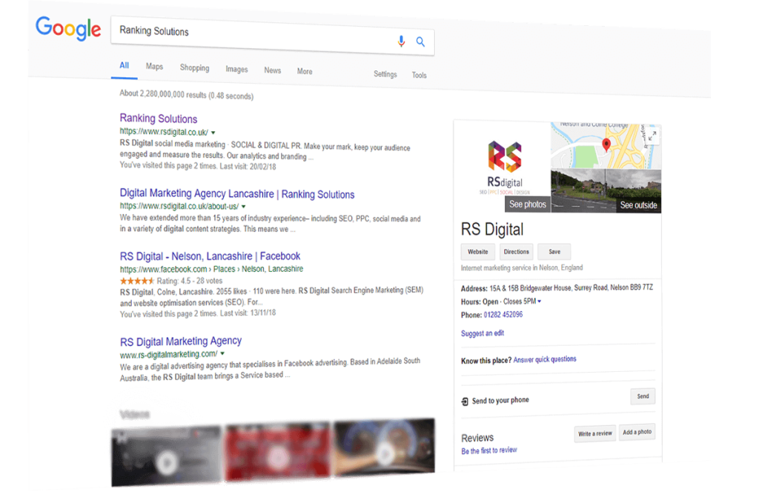Expand the about-us URL dropdown arrow
The height and width of the screenshot is (503, 759).
(x=243, y=207)
